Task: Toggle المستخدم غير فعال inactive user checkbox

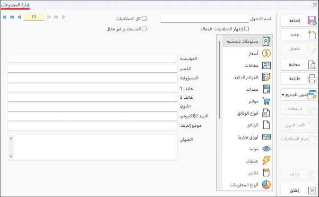Action: (144, 29)
